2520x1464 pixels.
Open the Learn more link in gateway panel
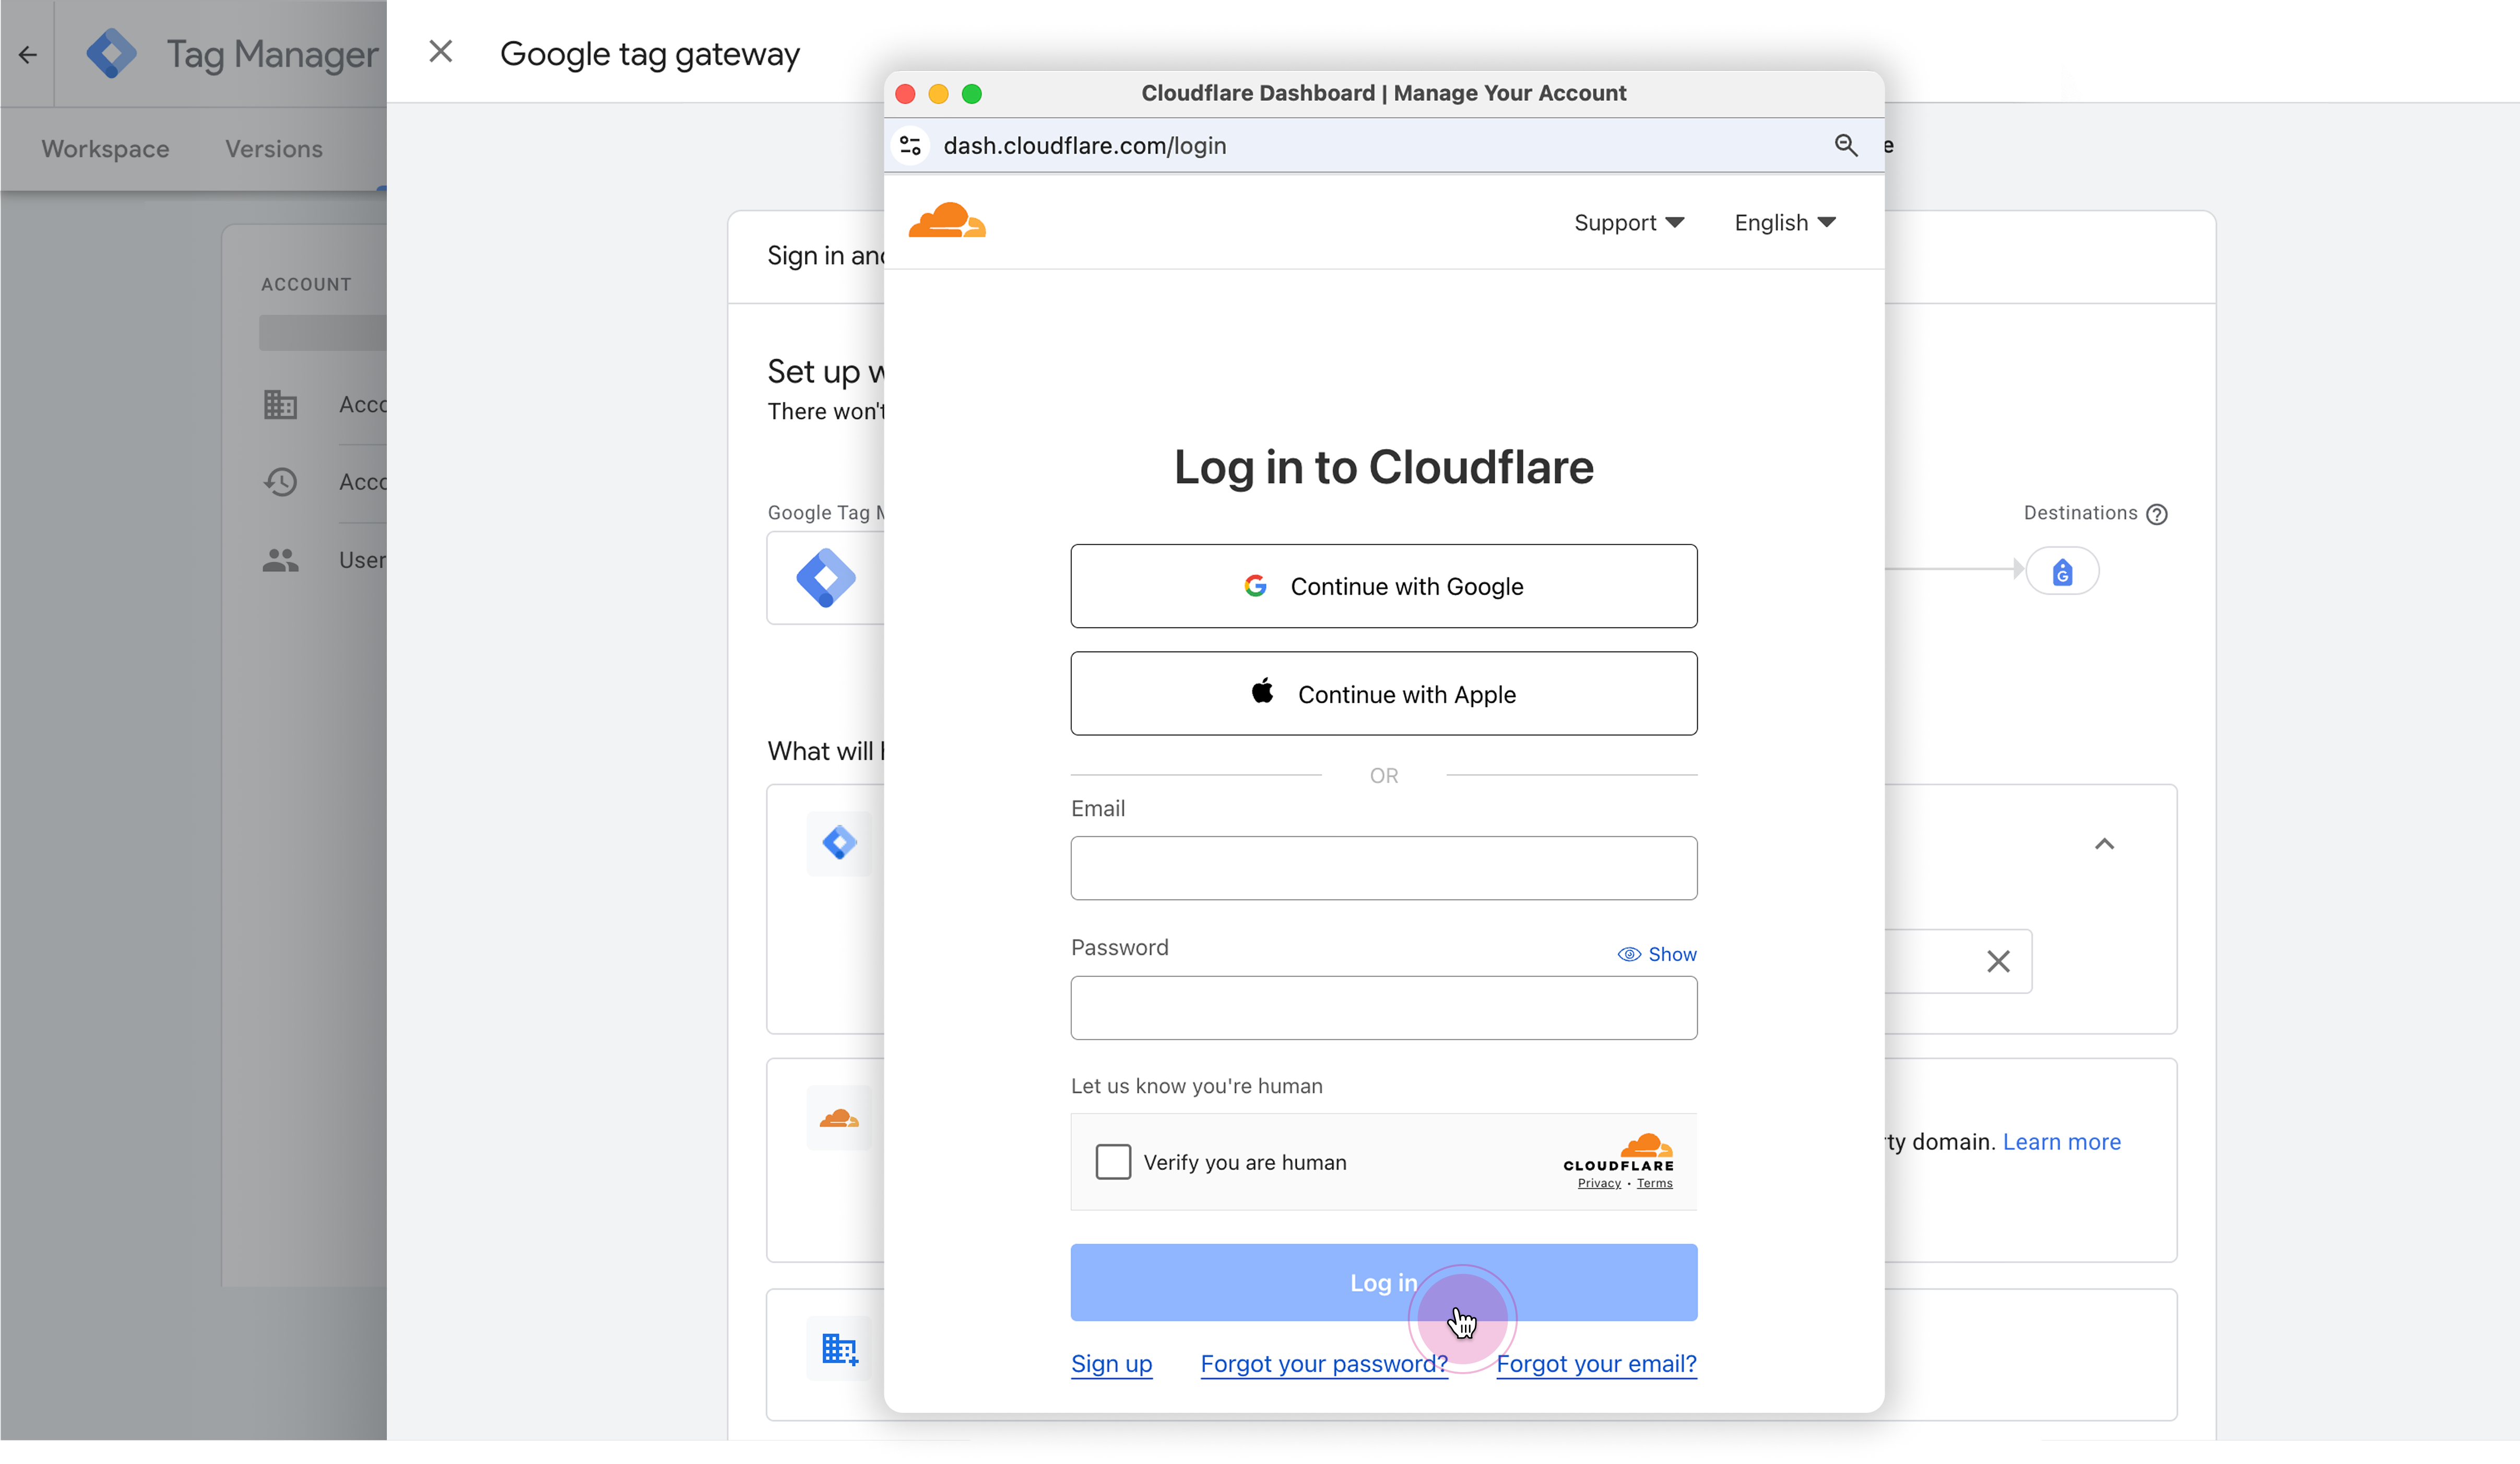click(2061, 1143)
